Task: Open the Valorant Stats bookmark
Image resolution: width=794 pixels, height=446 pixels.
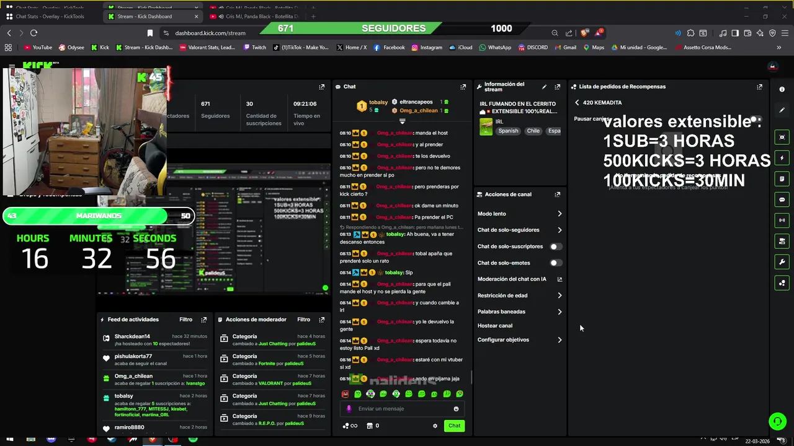Action: [207, 47]
